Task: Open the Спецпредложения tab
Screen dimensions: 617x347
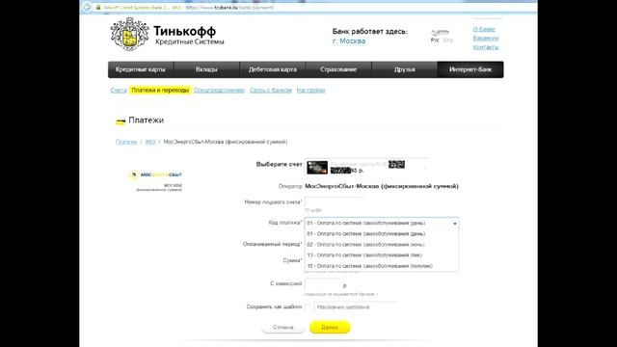Action: [219, 90]
